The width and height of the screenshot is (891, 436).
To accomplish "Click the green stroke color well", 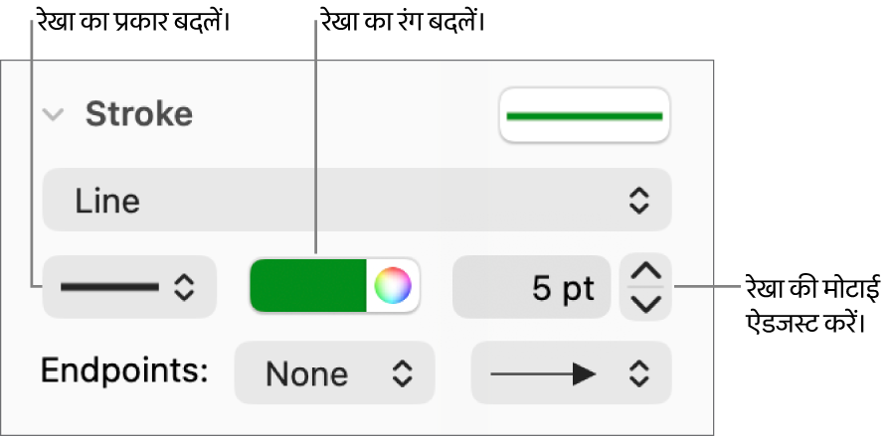I will point(308,287).
